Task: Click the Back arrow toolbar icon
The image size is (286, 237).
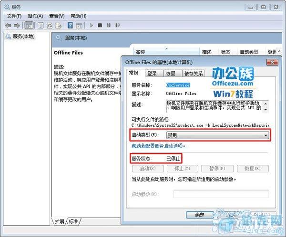Action: (8, 25)
